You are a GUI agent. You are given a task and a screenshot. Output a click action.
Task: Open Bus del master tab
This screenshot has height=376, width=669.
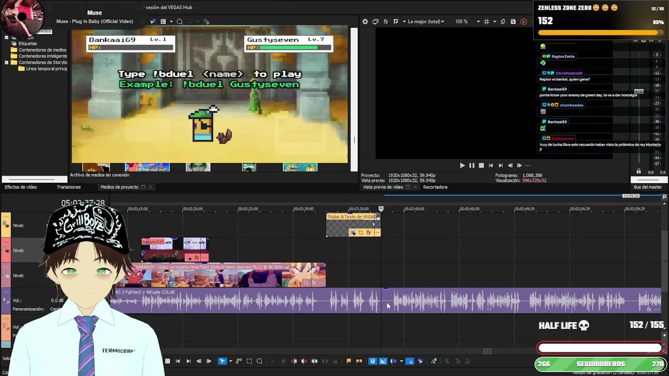coord(648,187)
